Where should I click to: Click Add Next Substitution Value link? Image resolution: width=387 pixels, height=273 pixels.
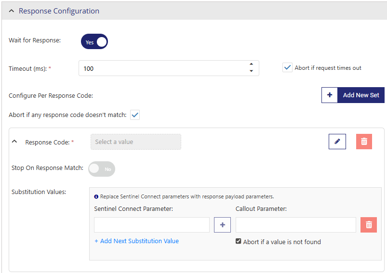(136, 241)
